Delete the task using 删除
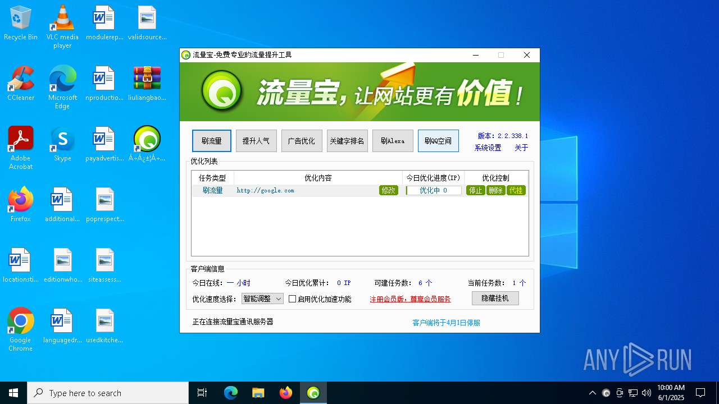 (x=495, y=190)
